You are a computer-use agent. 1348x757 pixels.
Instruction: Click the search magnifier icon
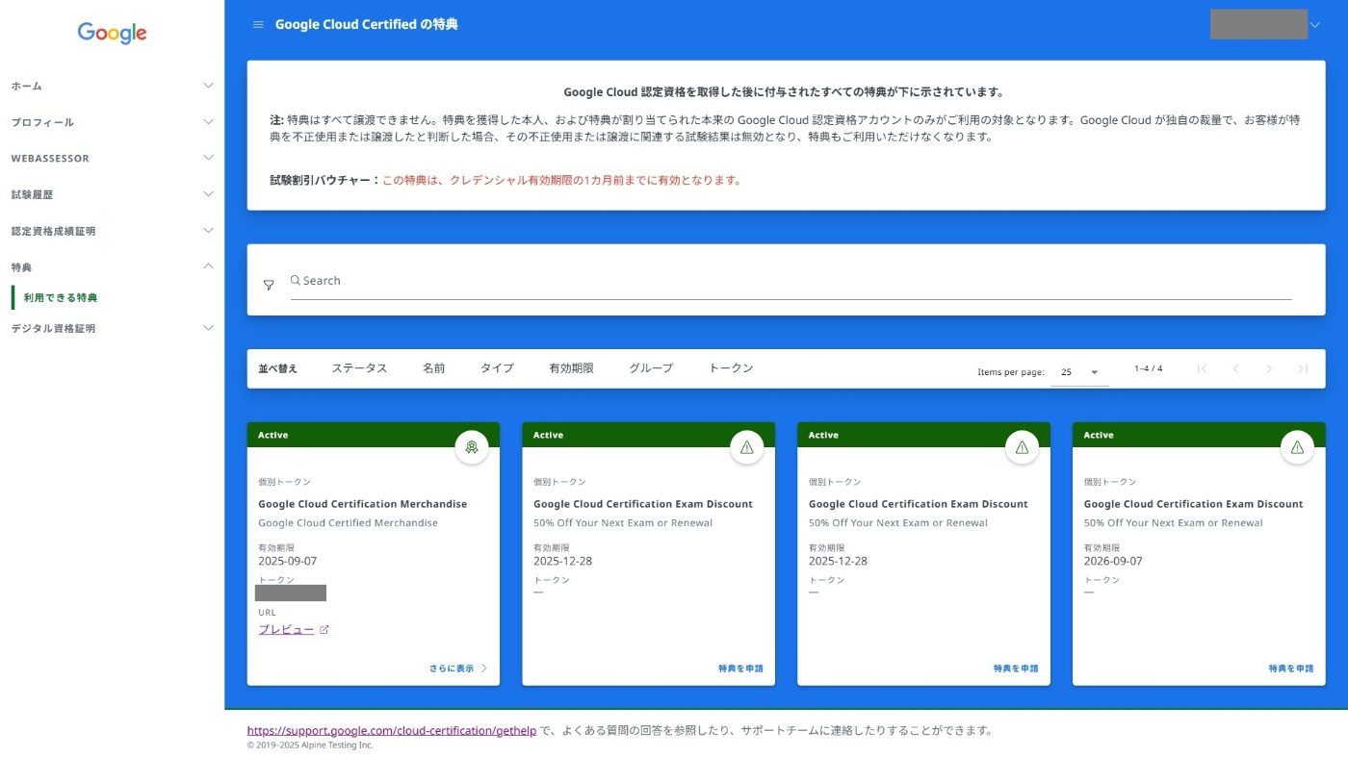pyautogui.click(x=296, y=281)
